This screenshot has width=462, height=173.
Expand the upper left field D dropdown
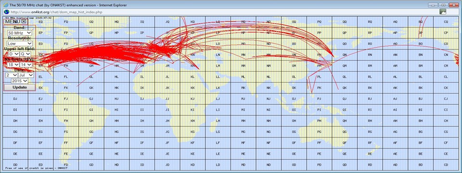pos(13,54)
